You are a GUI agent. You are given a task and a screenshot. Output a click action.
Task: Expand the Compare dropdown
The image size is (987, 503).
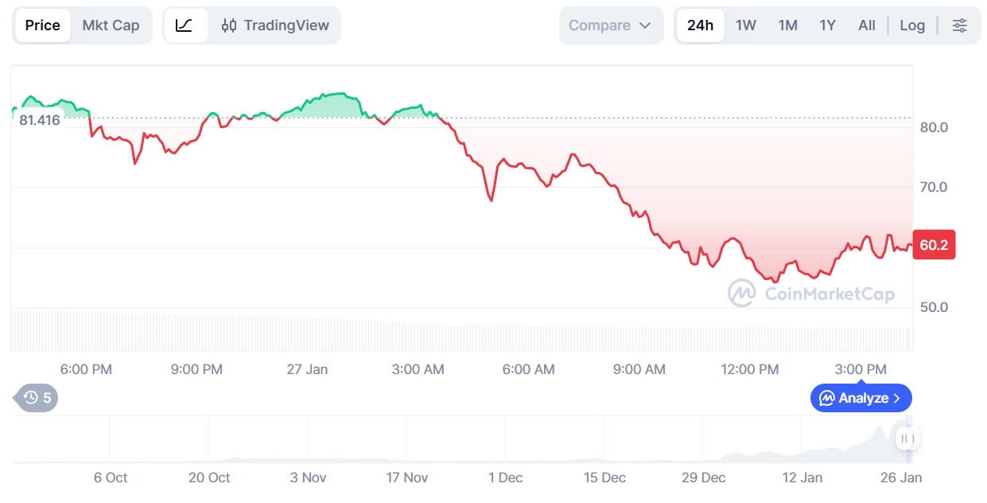pos(610,25)
